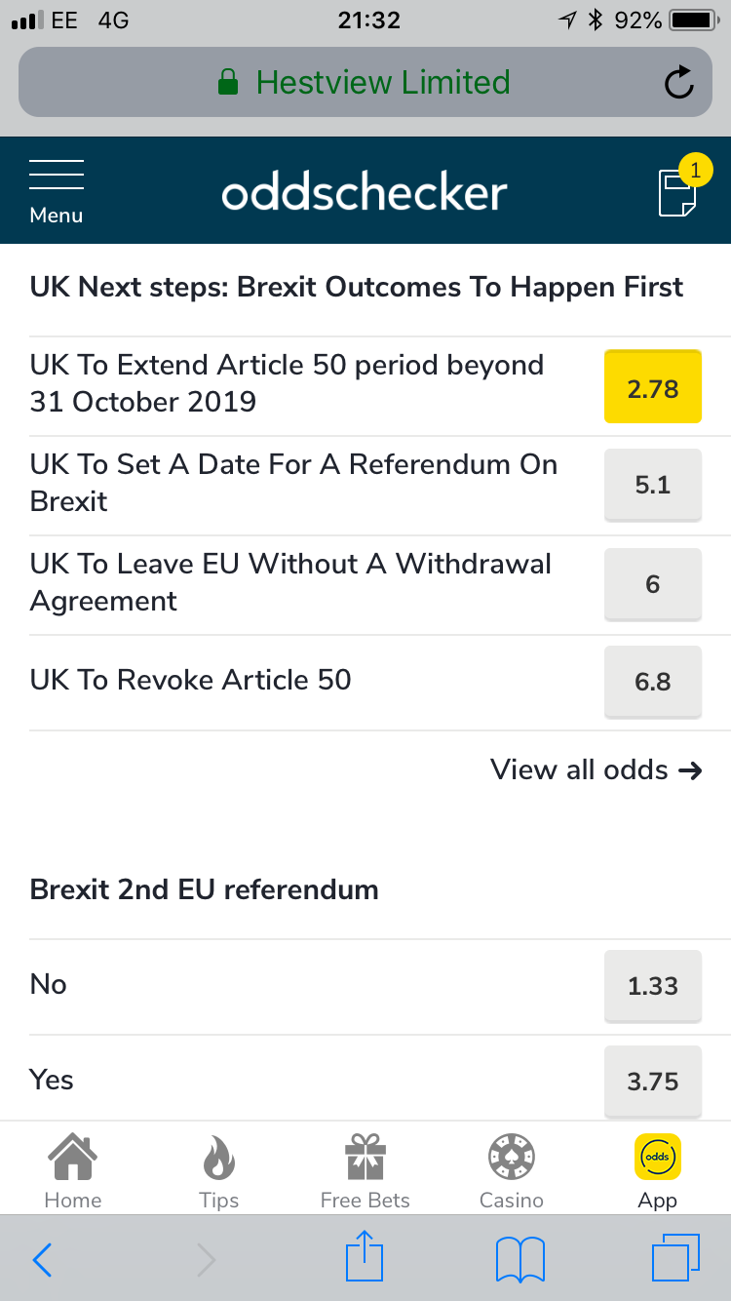Image resolution: width=731 pixels, height=1301 pixels.
Task: Go back to previous page
Action: [43, 1259]
